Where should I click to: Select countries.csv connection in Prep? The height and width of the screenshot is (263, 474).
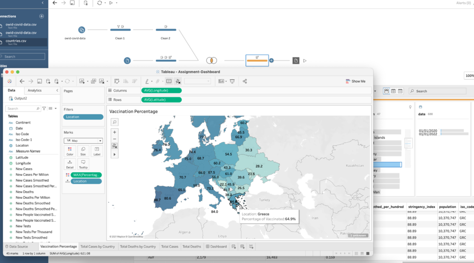[24, 42]
